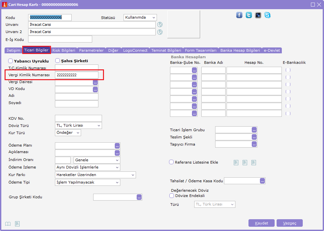Viewport: 324px width, 231px height.
Task: Click the Facebook icon
Action: (239, 15)
